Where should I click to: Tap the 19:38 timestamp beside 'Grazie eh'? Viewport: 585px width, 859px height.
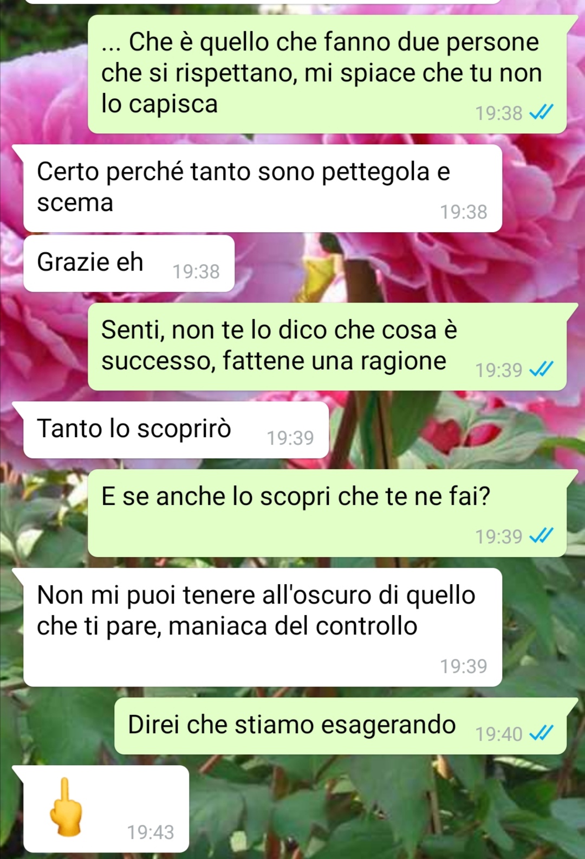click(196, 271)
